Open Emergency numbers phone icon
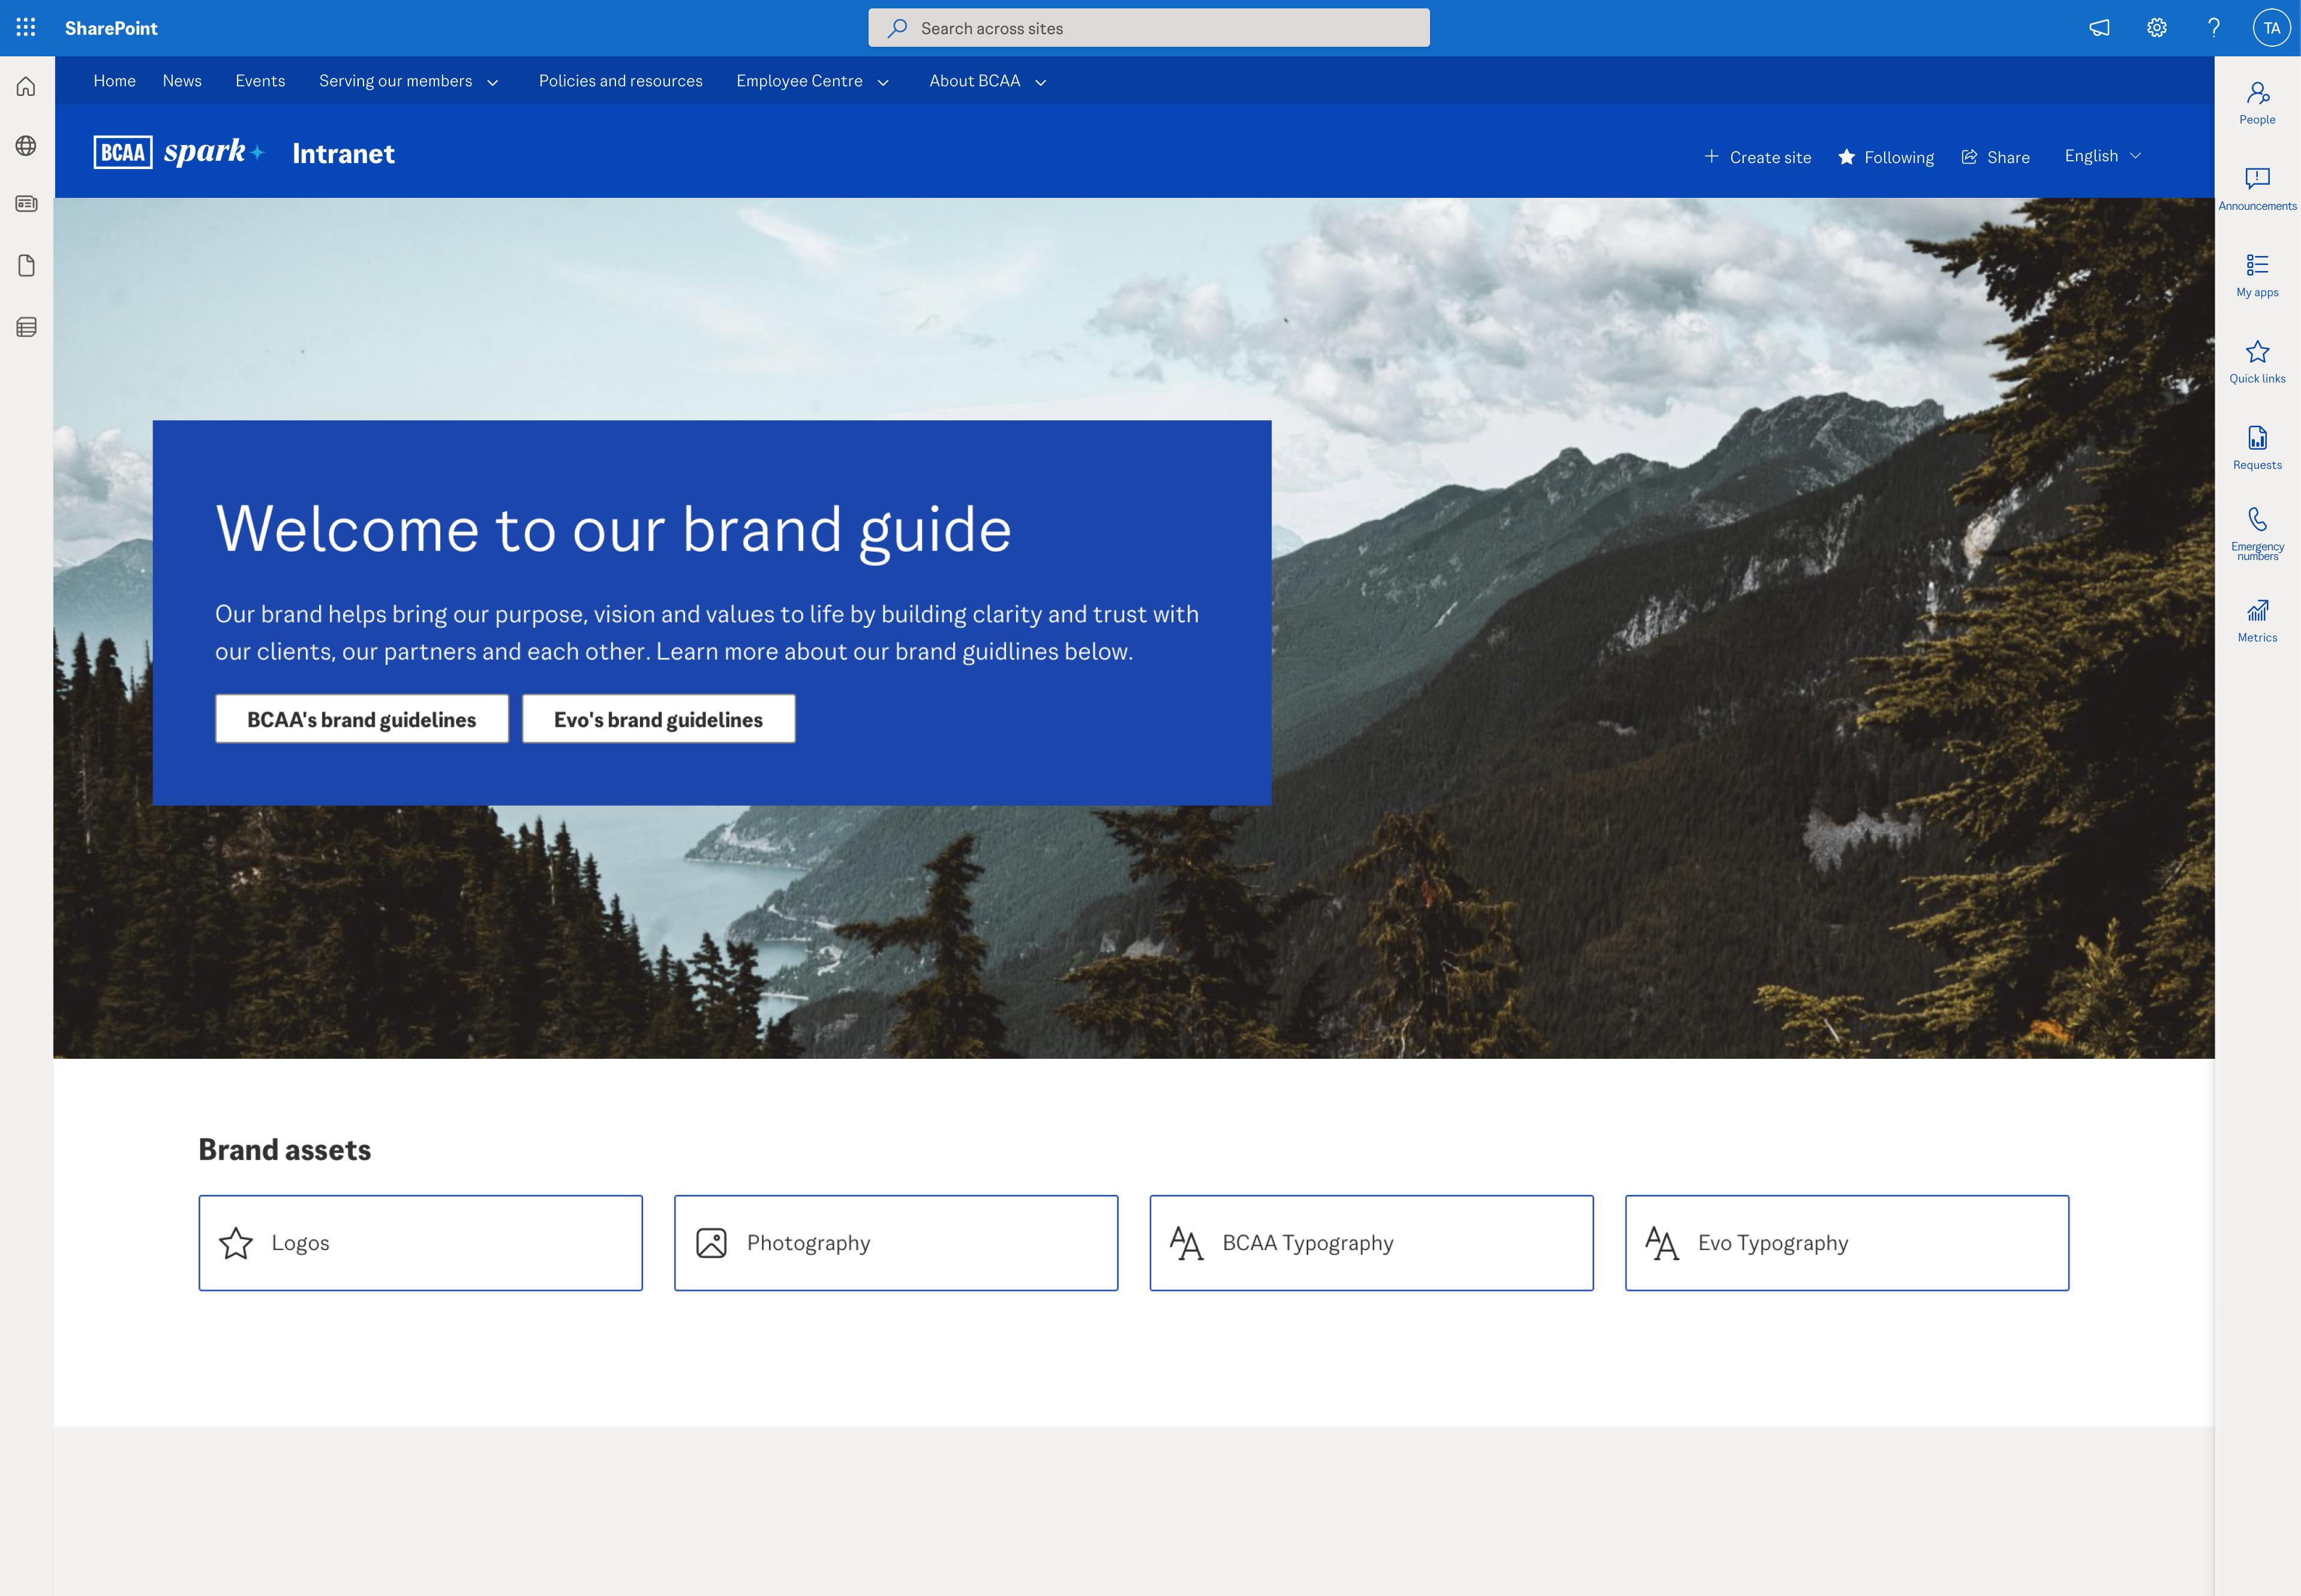 [2257, 518]
